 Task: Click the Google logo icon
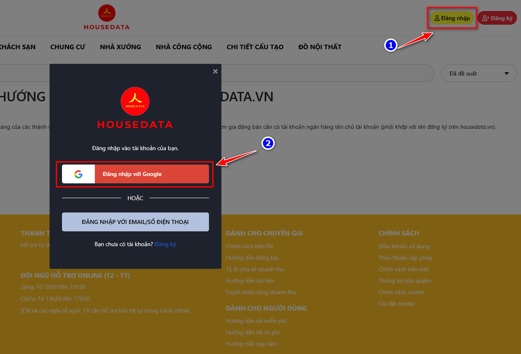(x=78, y=174)
